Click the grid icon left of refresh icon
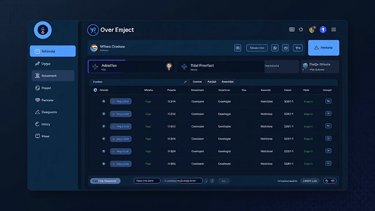 [292, 30]
